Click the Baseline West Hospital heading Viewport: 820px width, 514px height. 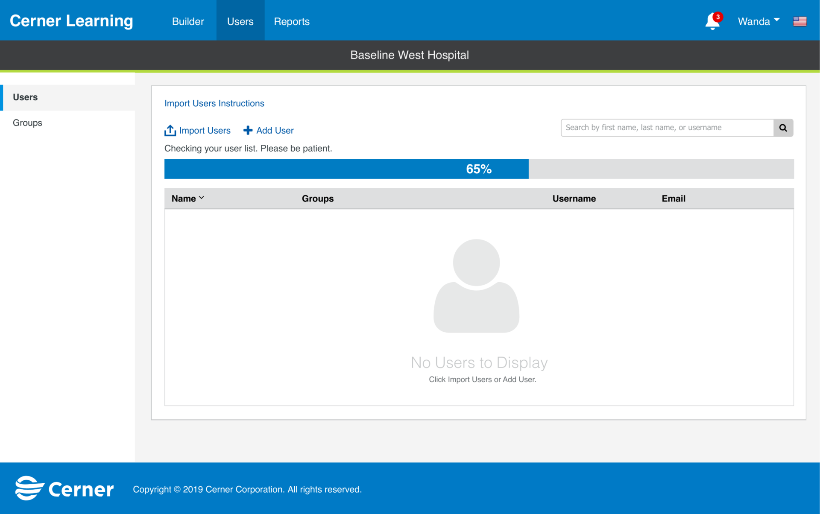point(410,55)
